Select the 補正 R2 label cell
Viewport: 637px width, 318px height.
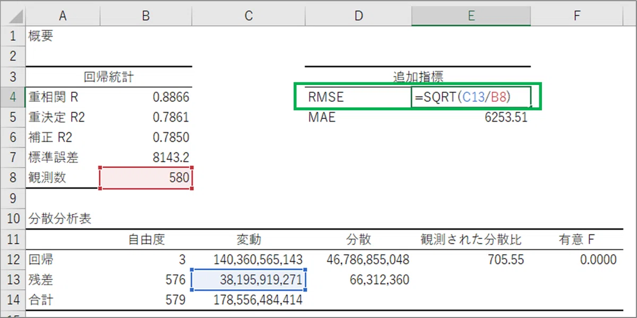[x=62, y=137]
